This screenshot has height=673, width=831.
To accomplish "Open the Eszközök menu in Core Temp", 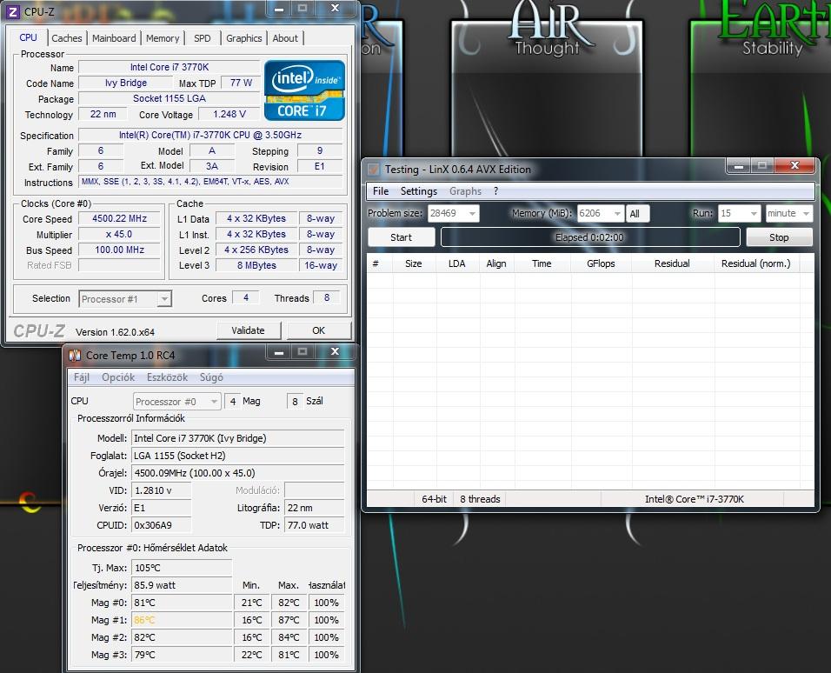I will tap(168, 377).
